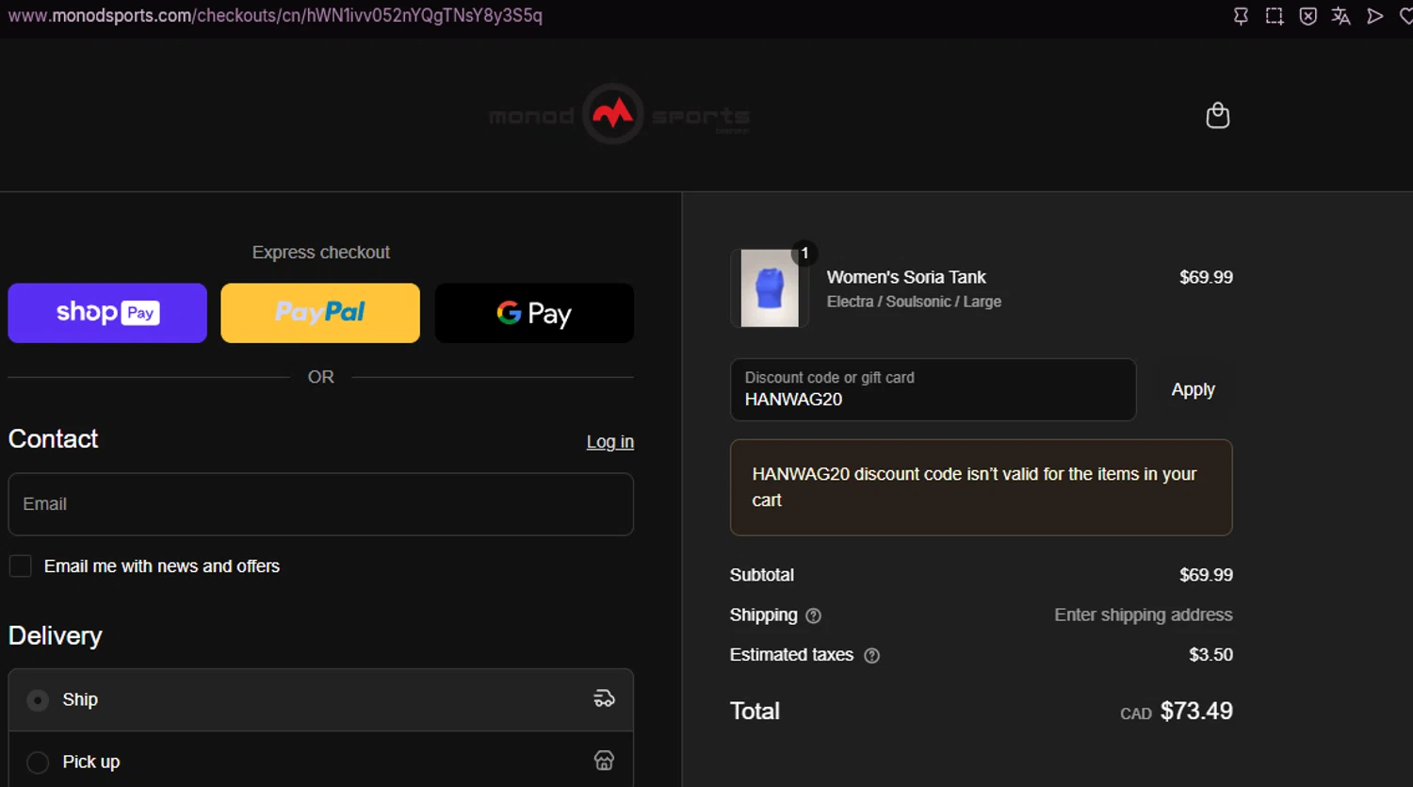
Task: Open the shopping bag cart icon
Action: pos(1217,115)
